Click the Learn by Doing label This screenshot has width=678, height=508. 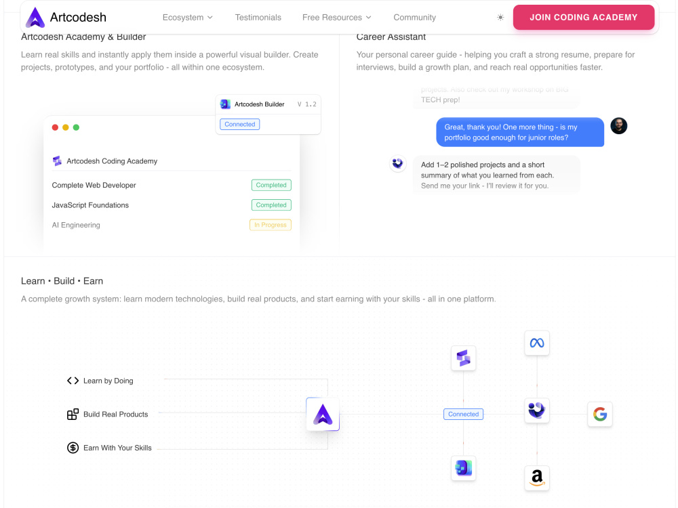click(x=108, y=381)
